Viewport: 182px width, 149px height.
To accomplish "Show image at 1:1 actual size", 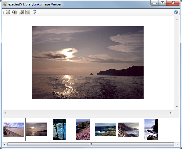I will [28, 12].
